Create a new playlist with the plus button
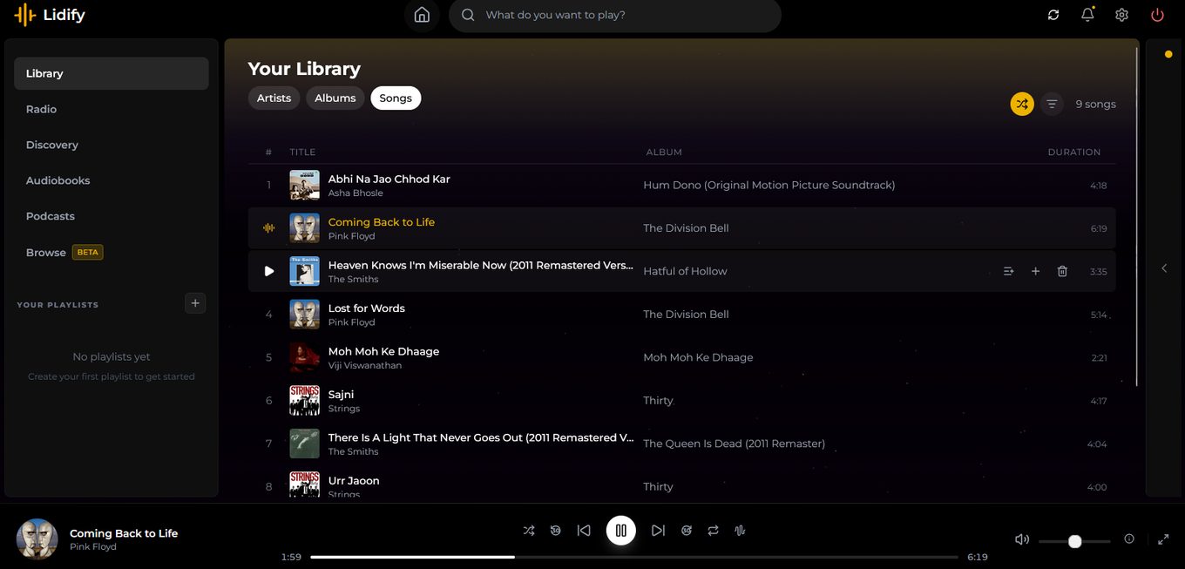Screen dimensions: 1185x569 point(195,303)
